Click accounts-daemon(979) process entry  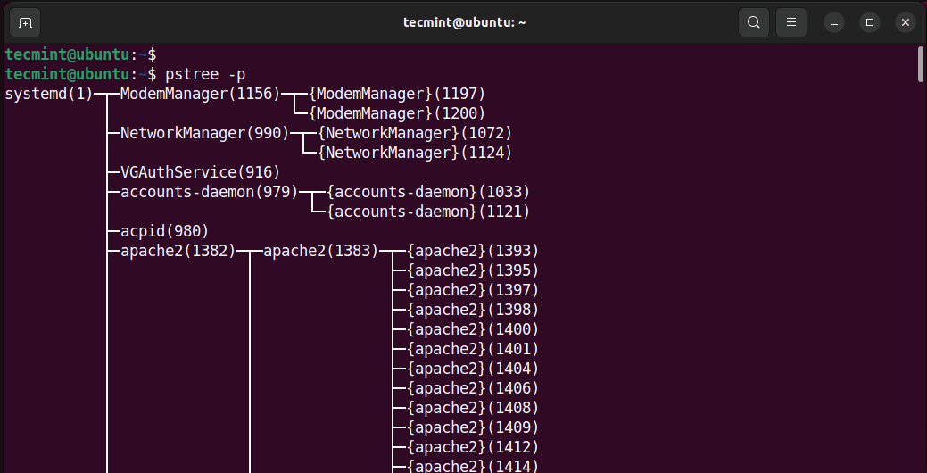pyautogui.click(x=210, y=192)
